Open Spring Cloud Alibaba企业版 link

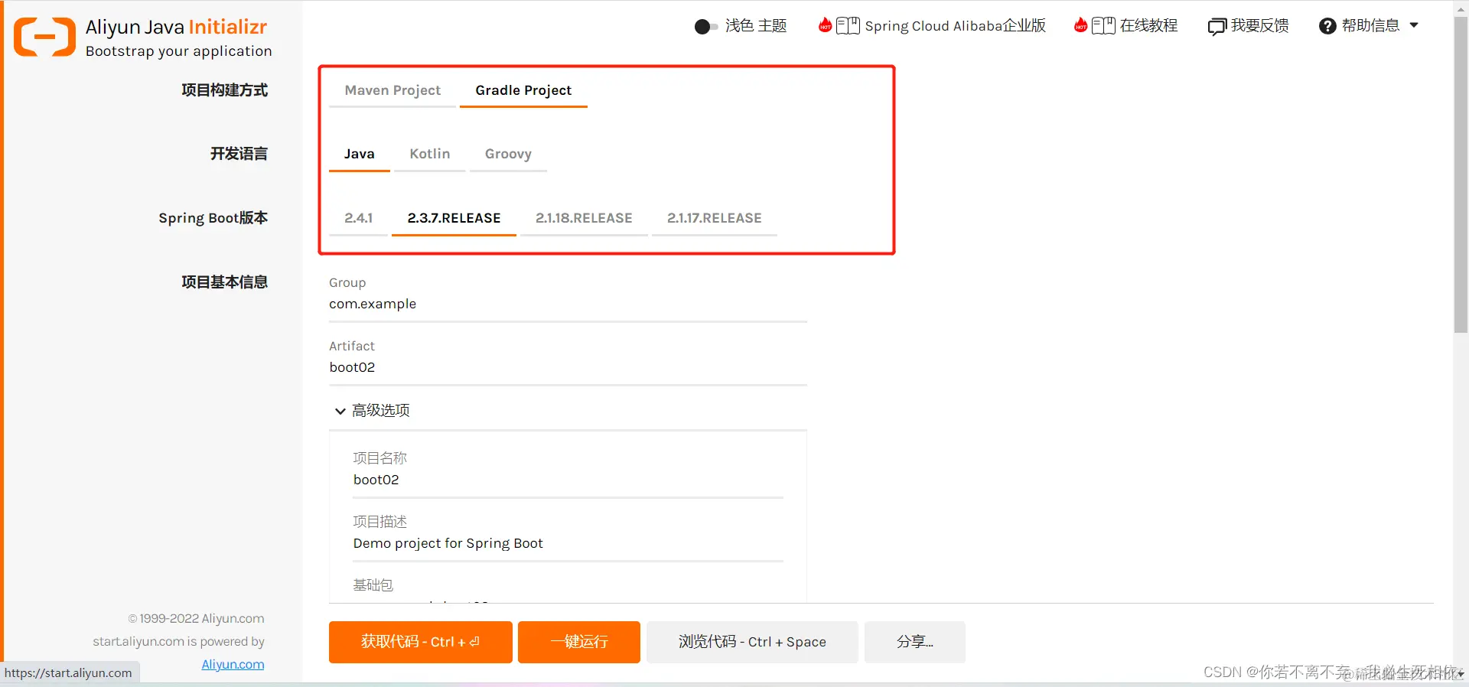coord(955,26)
